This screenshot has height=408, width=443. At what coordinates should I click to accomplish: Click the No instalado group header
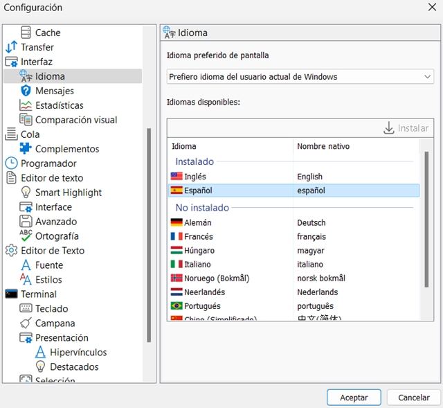(x=202, y=208)
